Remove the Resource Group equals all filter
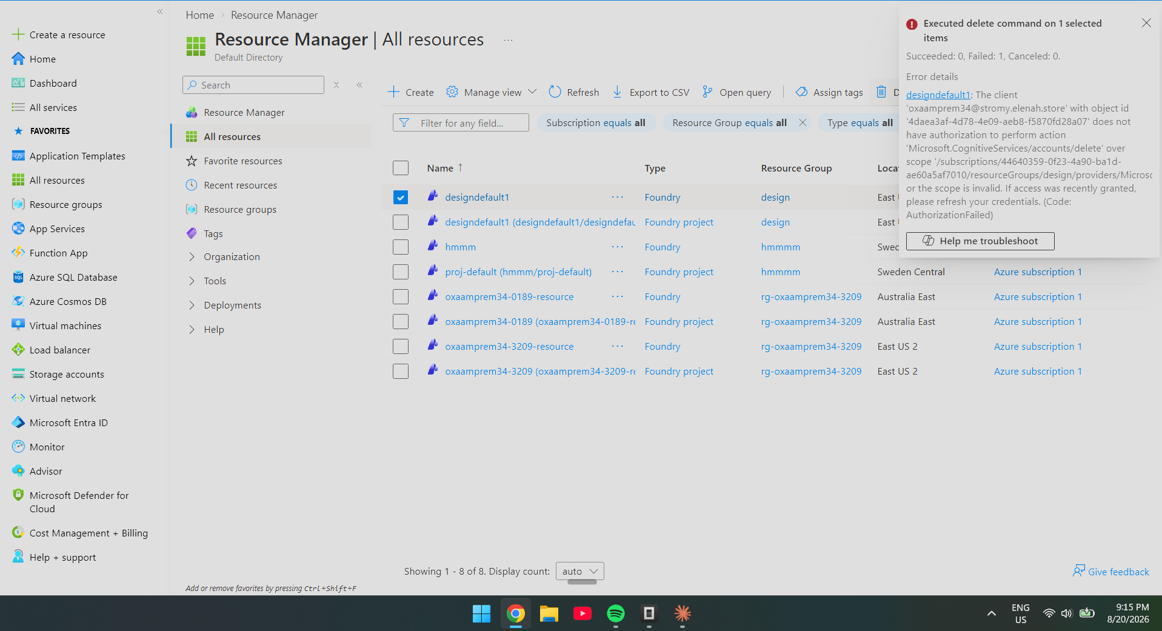This screenshot has width=1162, height=631. coord(803,123)
